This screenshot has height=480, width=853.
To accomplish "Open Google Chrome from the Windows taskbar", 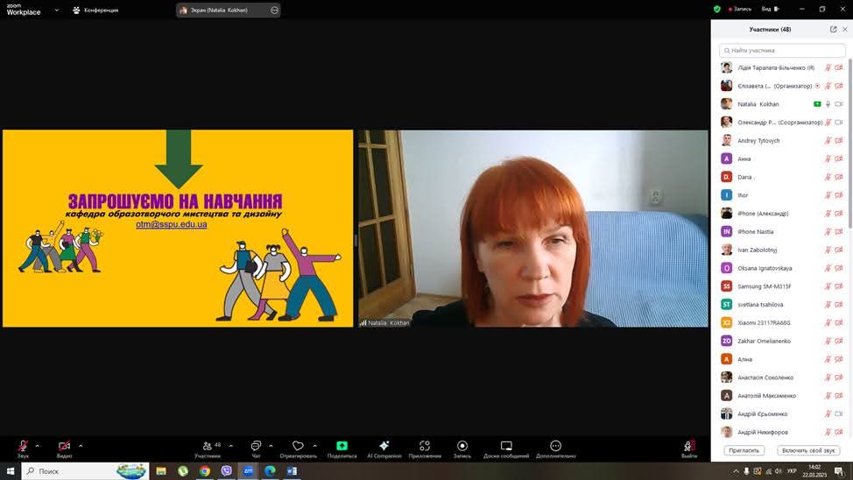I will click(x=205, y=471).
